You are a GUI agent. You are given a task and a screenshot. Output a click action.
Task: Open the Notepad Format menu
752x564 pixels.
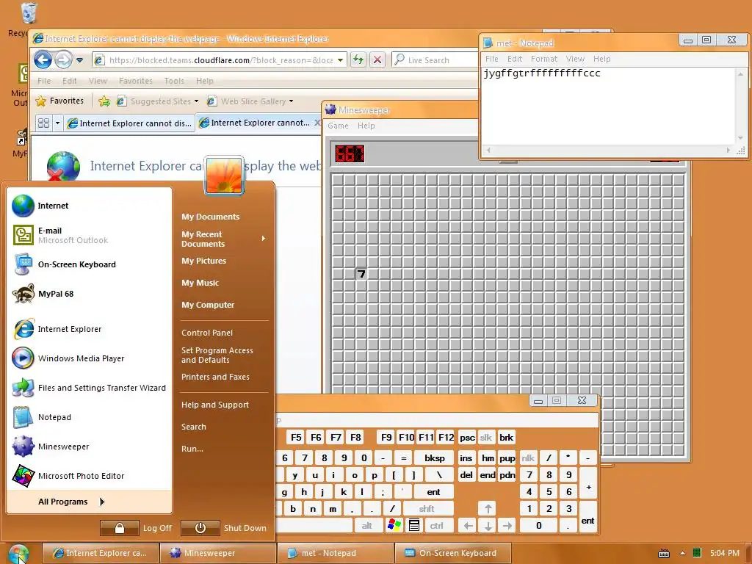[544, 59]
